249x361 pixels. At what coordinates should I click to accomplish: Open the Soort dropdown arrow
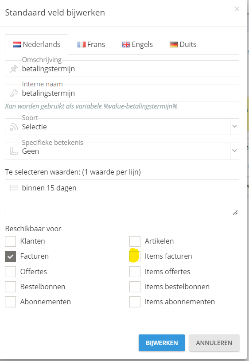pos(234,126)
